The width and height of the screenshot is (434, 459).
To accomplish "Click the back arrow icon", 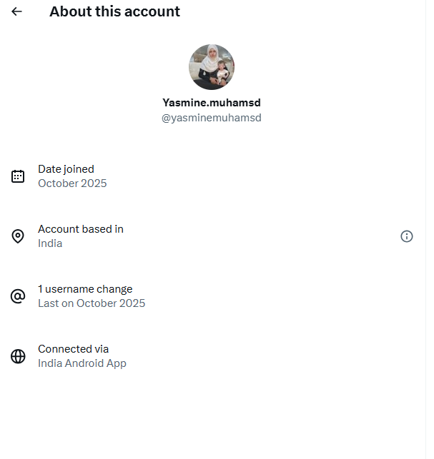I will pyautogui.click(x=17, y=11).
